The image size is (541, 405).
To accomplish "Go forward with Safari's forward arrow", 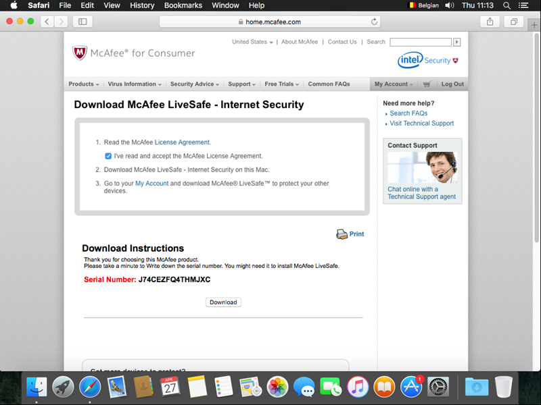I will pos(61,22).
